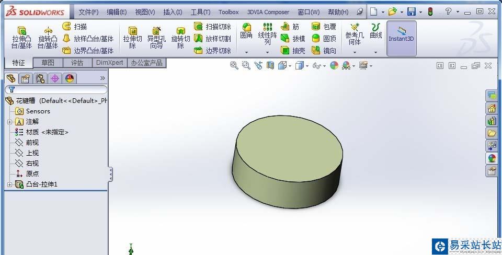Choose the Sweep 扫描 feature
This screenshot has width=502, height=255.
click(x=75, y=26)
